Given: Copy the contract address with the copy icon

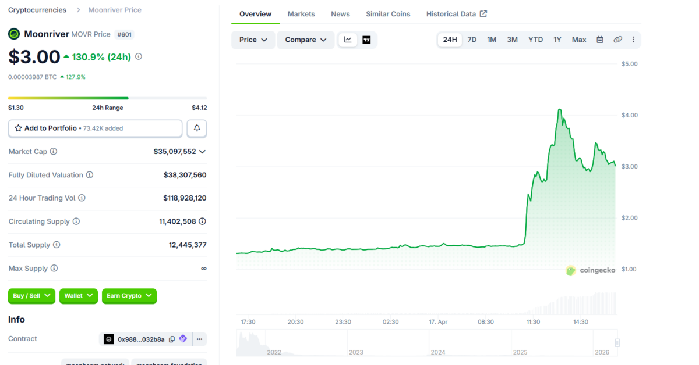Looking at the screenshot, I should point(171,339).
